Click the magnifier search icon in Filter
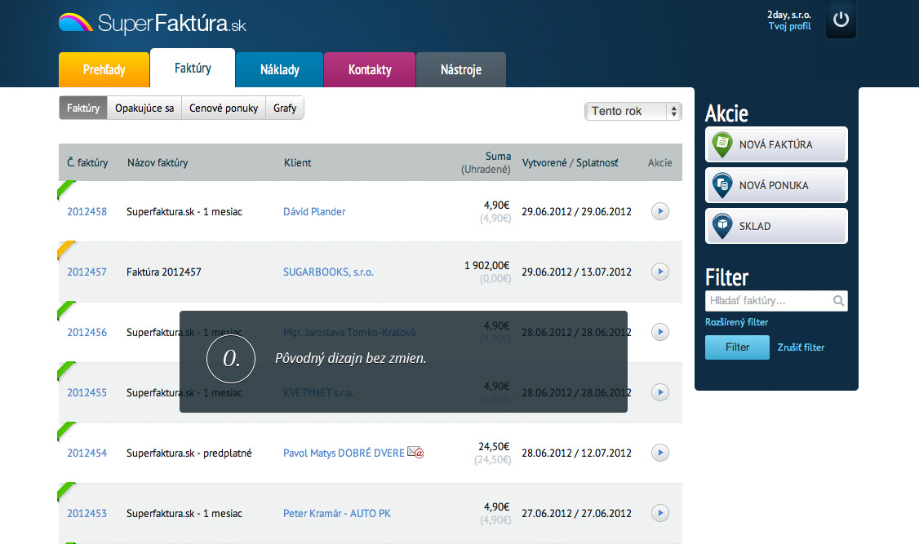The width and height of the screenshot is (919, 544). [838, 301]
